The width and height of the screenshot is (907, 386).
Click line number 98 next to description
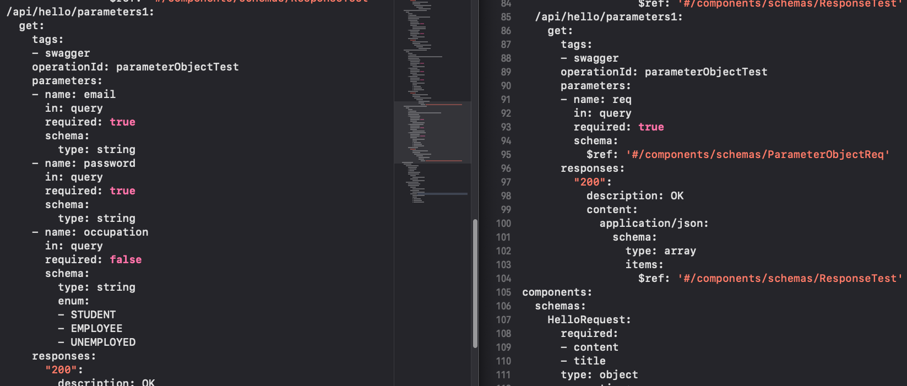pos(506,196)
